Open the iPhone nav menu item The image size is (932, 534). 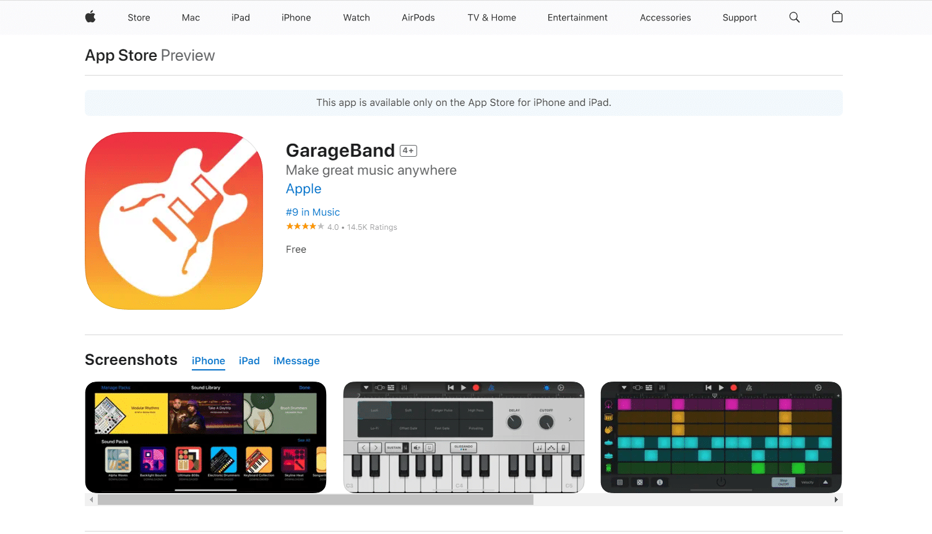(296, 17)
